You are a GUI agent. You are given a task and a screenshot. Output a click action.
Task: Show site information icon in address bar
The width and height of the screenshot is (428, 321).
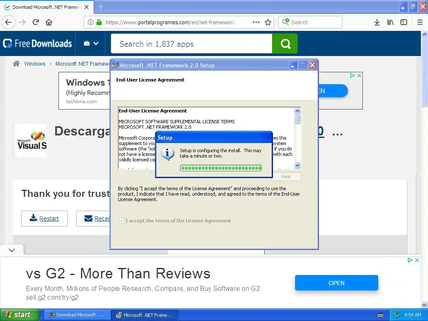click(90, 22)
